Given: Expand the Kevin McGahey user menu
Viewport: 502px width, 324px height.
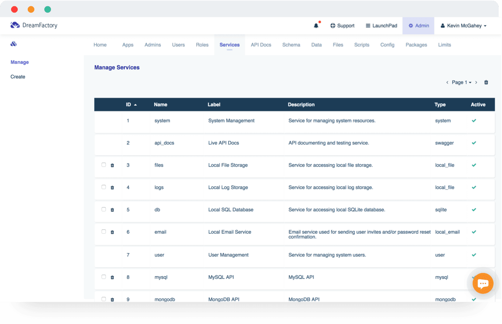Looking at the screenshot, I should (463, 26).
